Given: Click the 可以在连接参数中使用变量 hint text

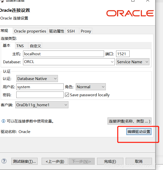Looking at the screenshot, I should [30, 121].
